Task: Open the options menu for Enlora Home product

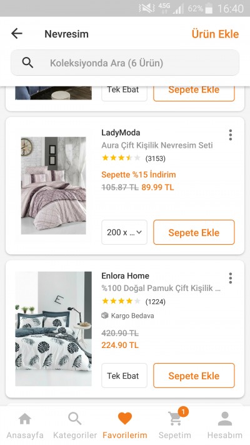Action: (231, 278)
